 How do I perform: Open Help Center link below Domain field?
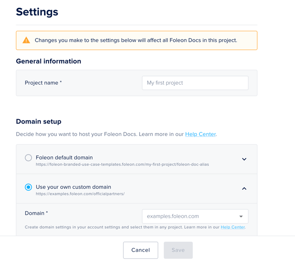point(232,227)
